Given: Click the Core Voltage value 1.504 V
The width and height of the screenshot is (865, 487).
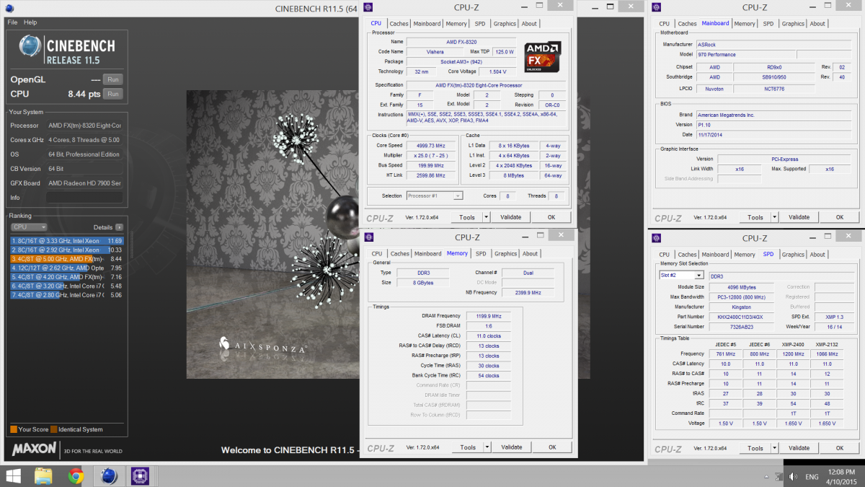Looking at the screenshot, I should [x=497, y=72].
